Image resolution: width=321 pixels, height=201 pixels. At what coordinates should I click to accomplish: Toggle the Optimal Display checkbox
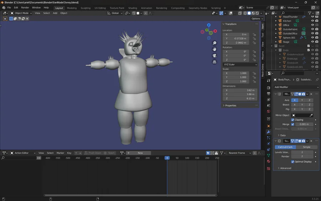(x=292, y=162)
